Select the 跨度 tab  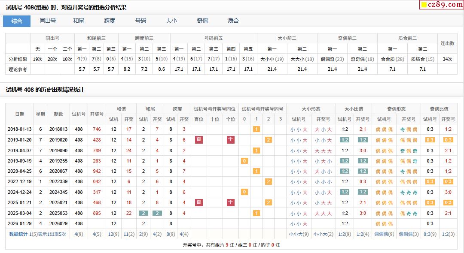pos(110,21)
